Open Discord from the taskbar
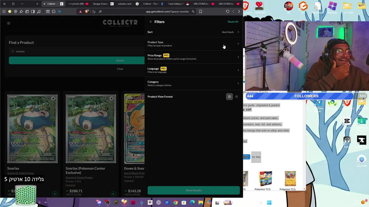This screenshot has width=369, height=207. coord(99,202)
